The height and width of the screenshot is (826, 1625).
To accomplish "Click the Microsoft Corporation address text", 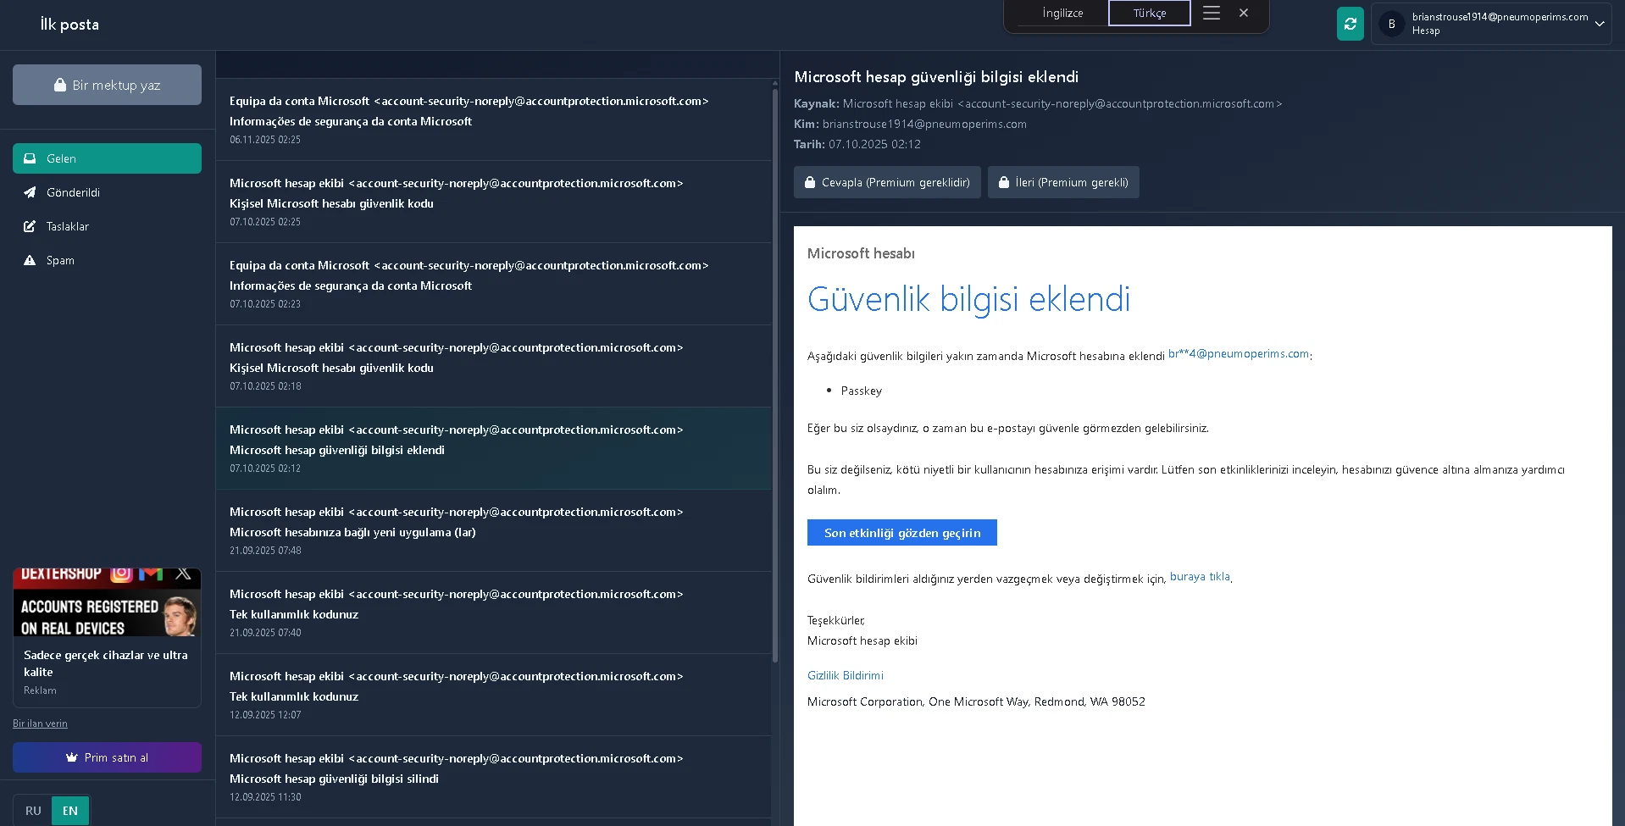I will tap(976, 701).
